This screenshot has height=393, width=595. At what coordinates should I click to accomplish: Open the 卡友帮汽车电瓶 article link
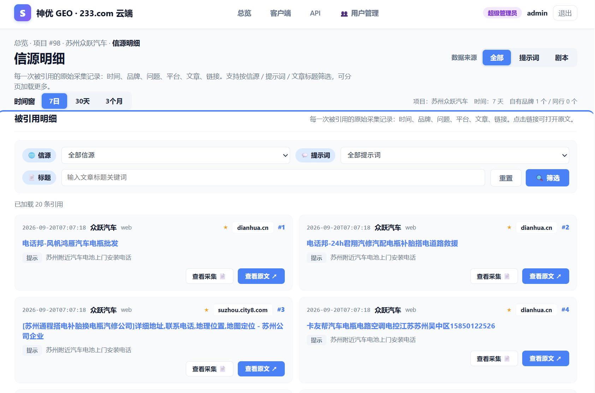tap(401, 326)
